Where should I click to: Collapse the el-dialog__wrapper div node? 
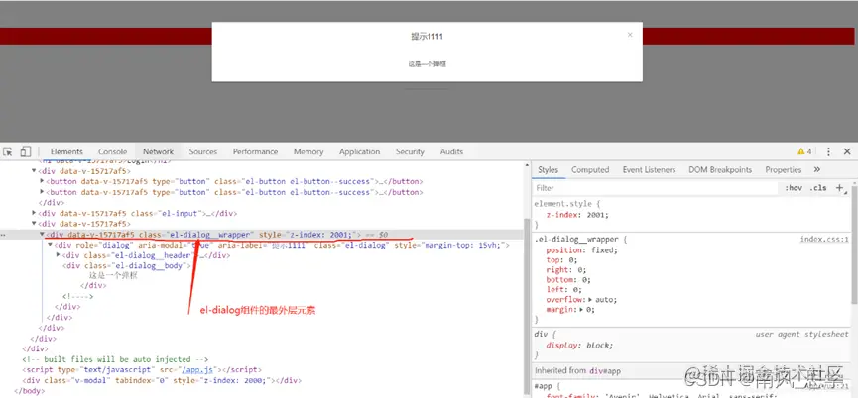pos(42,234)
